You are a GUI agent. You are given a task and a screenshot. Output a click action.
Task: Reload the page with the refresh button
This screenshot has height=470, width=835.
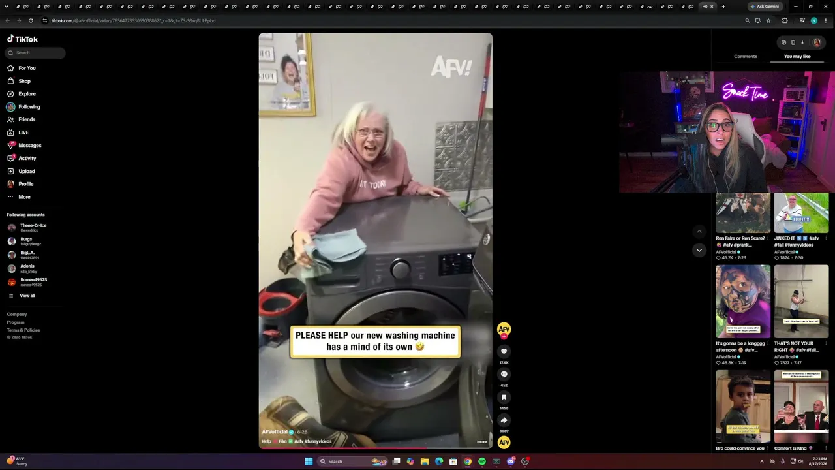point(31,20)
